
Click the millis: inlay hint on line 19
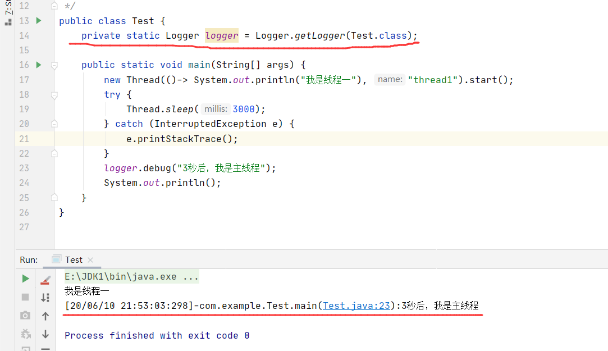tap(216, 109)
